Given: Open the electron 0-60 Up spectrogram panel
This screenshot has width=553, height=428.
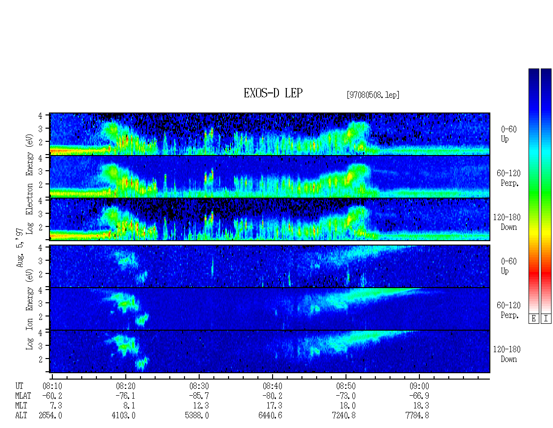Looking at the screenshot, I should (270, 134).
